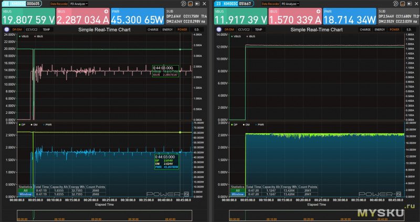420x222 pixels.
Task: Click the arrow icon on left IBUS panel
Action: click(x=107, y=10)
